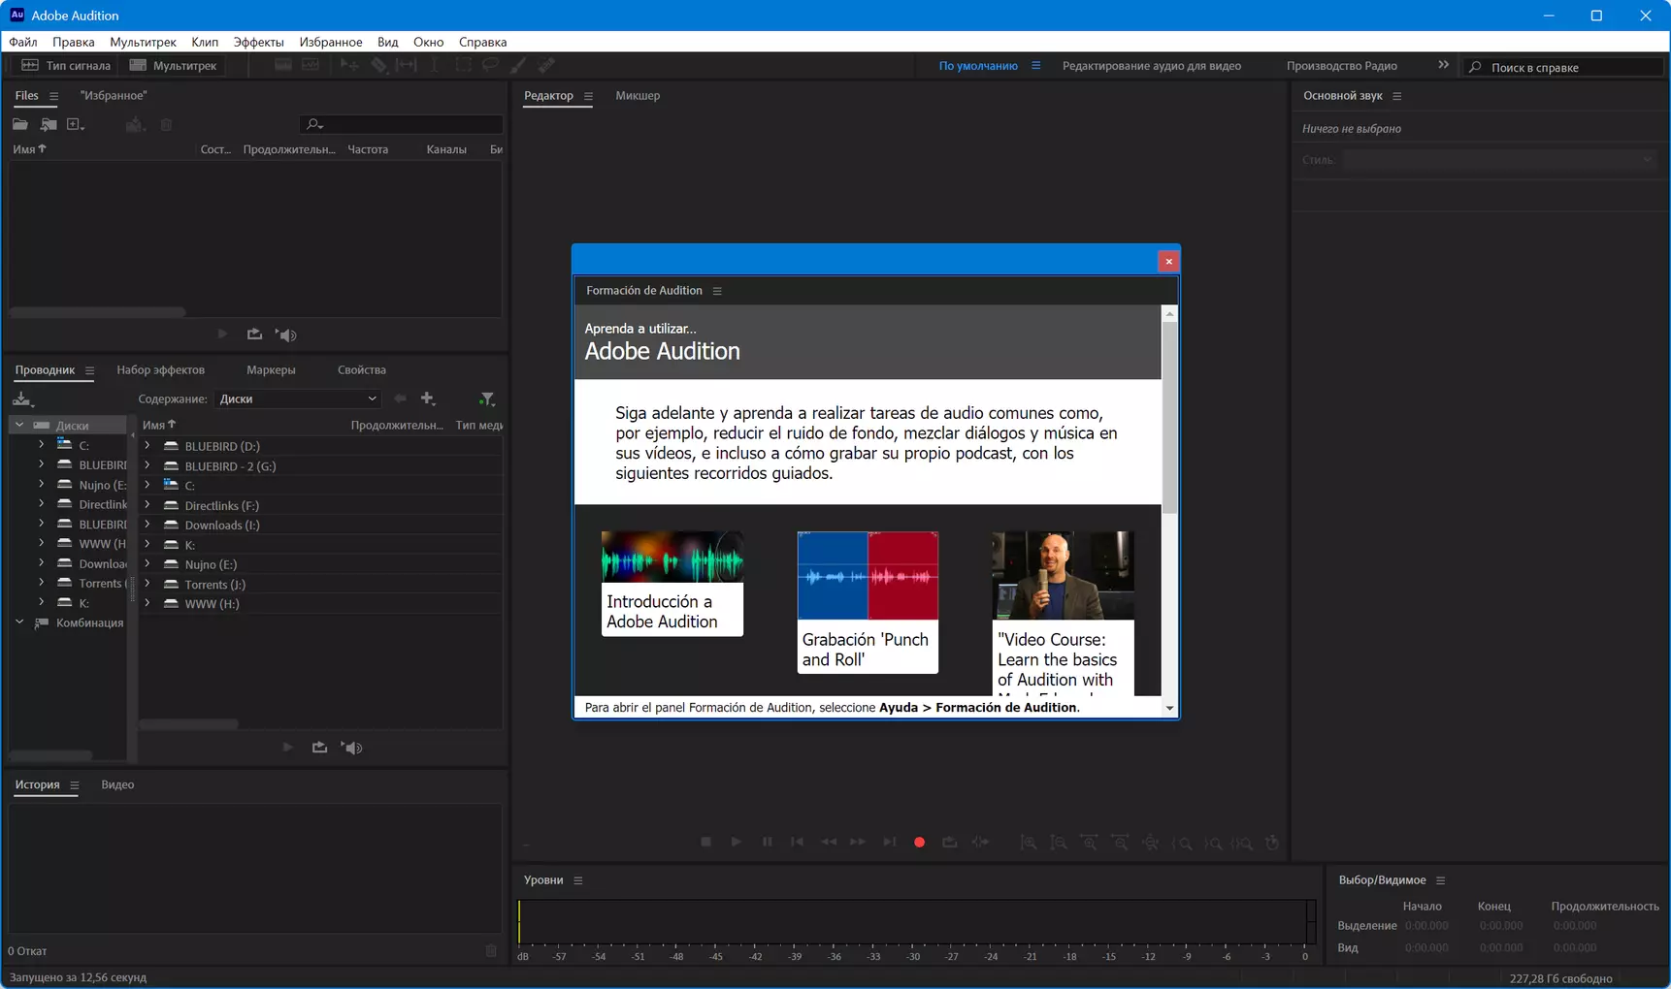Click the Поиск в справке search field
Screen dimensions: 1671x989
tap(1563, 67)
